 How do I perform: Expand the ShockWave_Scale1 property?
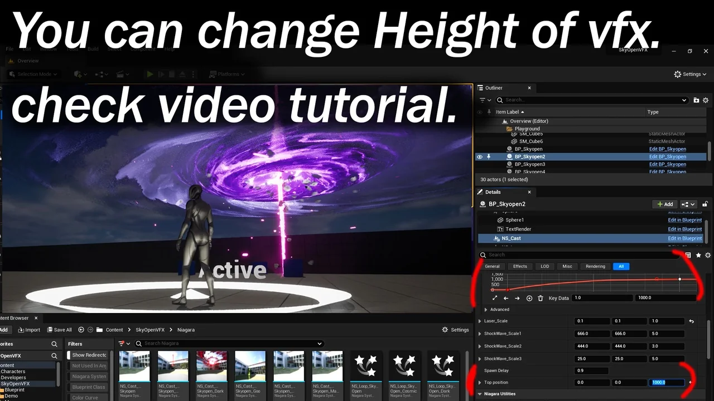click(480, 334)
